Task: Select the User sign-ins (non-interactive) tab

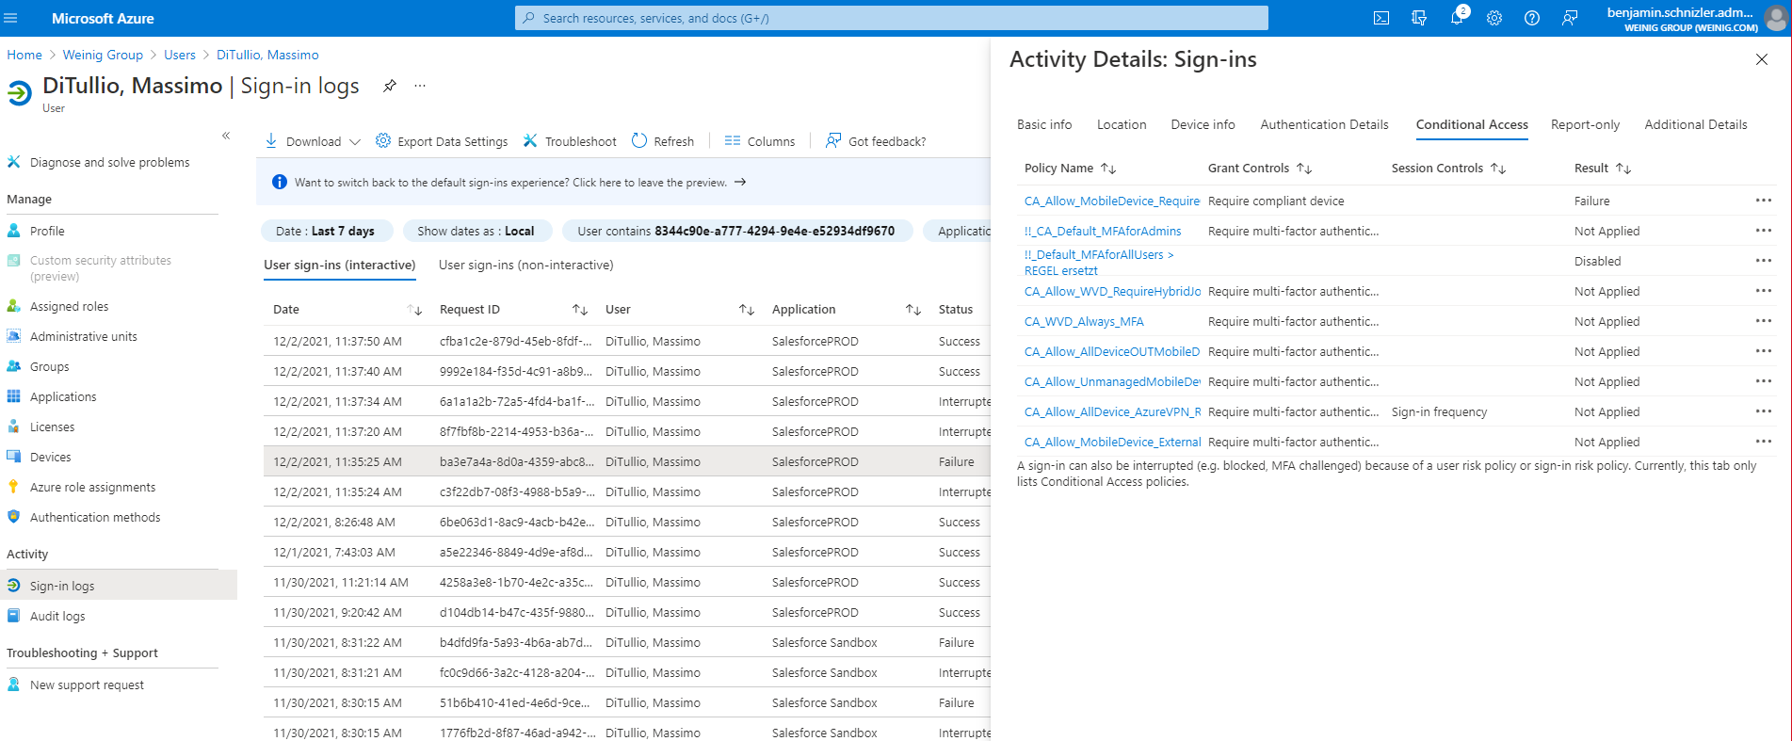Action: 526,265
